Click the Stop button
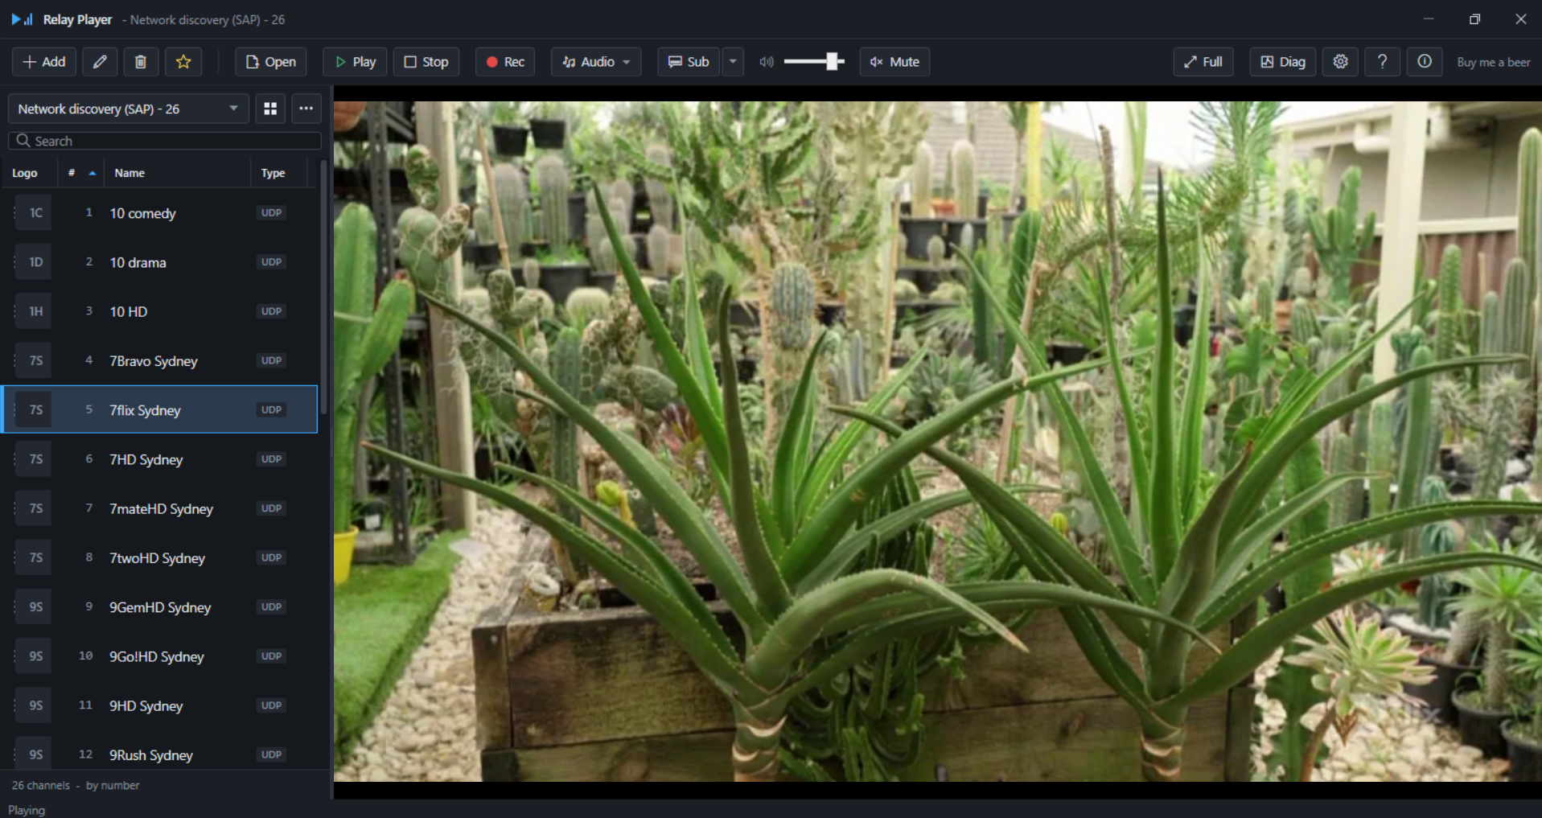 click(x=426, y=62)
